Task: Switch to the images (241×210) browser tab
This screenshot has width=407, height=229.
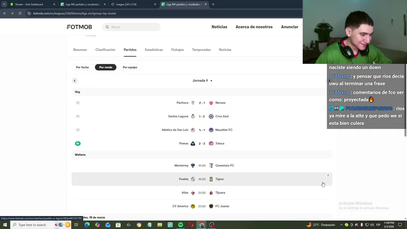Action: click(134, 4)
